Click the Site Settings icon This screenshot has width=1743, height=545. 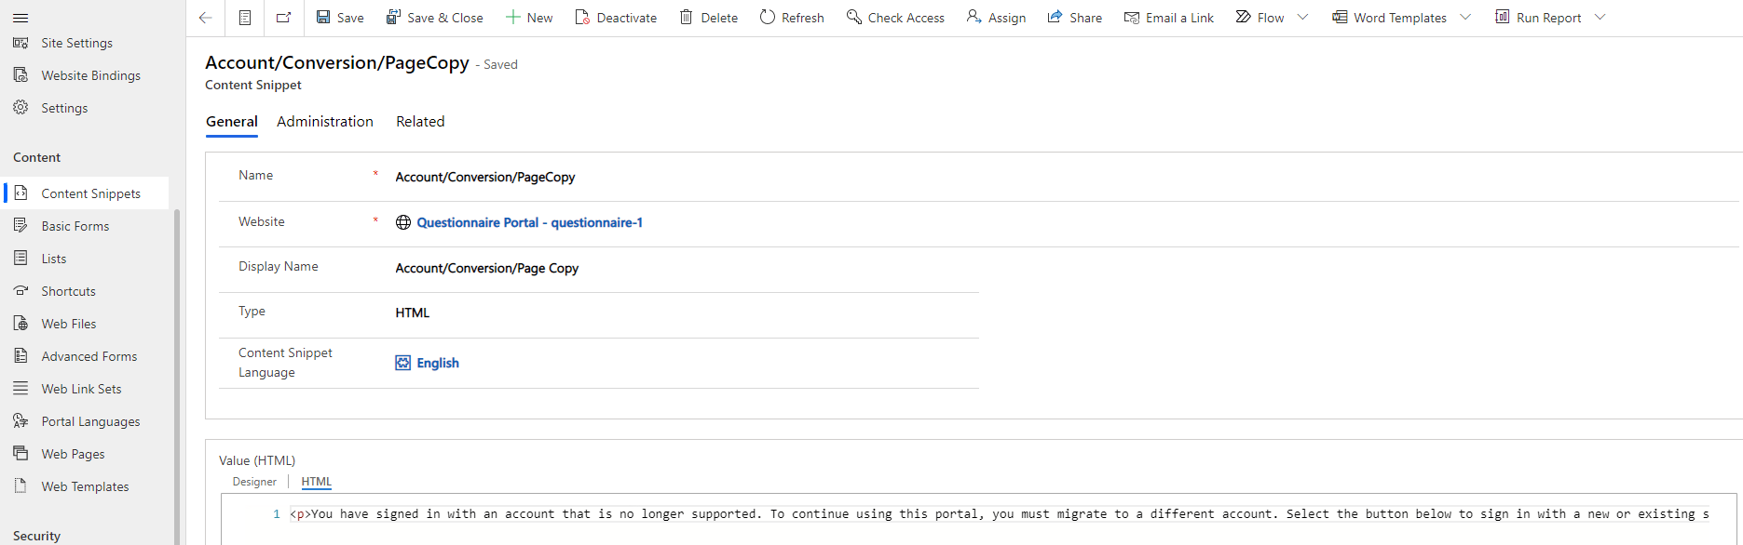point(20,42)
